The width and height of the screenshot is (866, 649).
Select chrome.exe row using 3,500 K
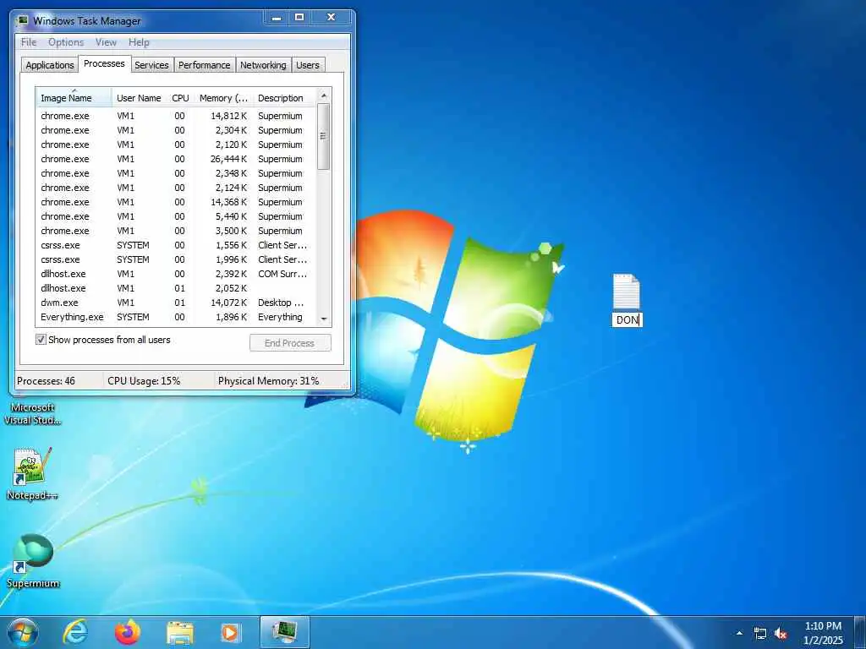(x=176, y=231)
